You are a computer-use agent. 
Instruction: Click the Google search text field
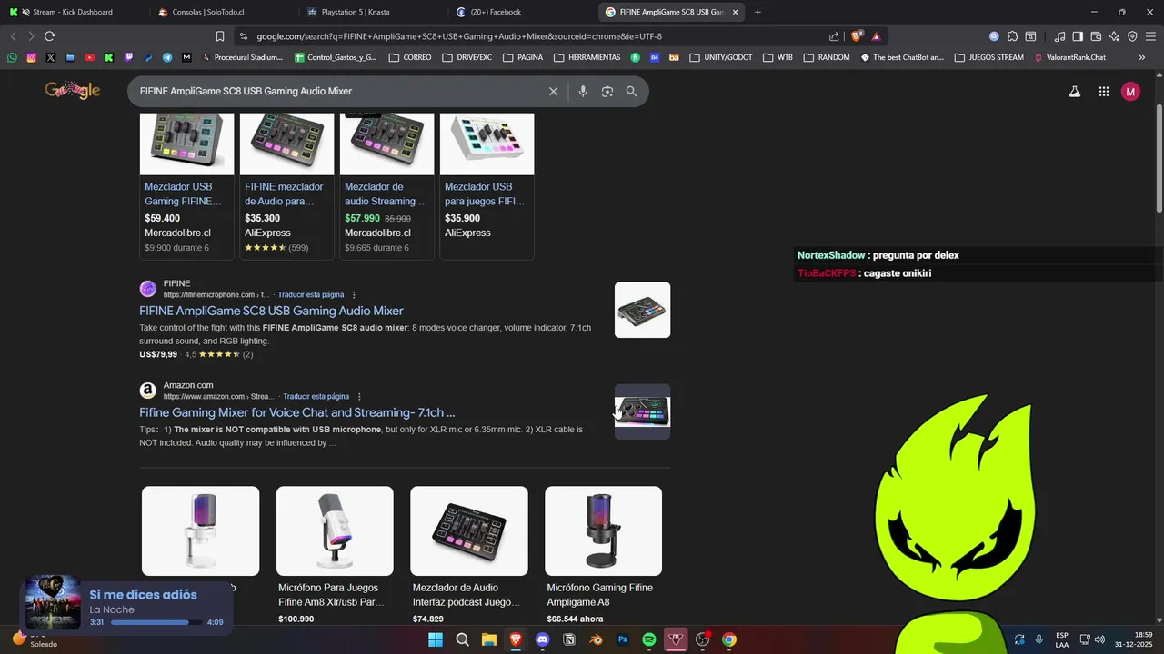click(338, 91)
